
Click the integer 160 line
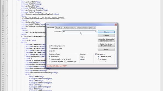tap(40, 87)
